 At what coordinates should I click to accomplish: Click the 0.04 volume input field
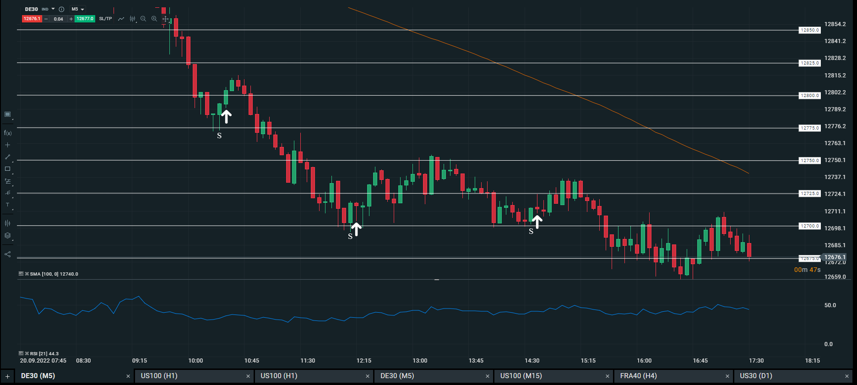(59, 19)
